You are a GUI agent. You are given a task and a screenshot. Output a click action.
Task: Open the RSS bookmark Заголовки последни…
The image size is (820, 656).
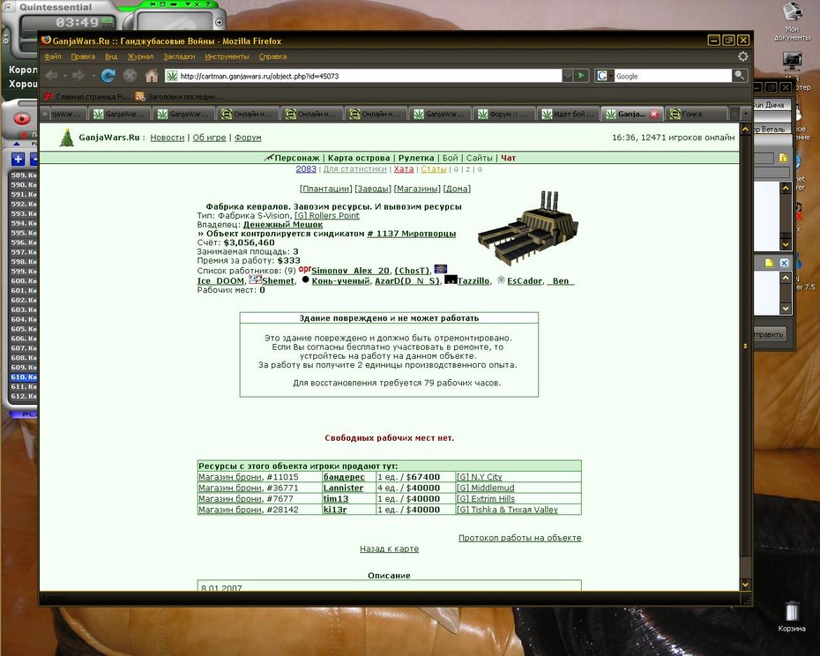tap(178, 96)
